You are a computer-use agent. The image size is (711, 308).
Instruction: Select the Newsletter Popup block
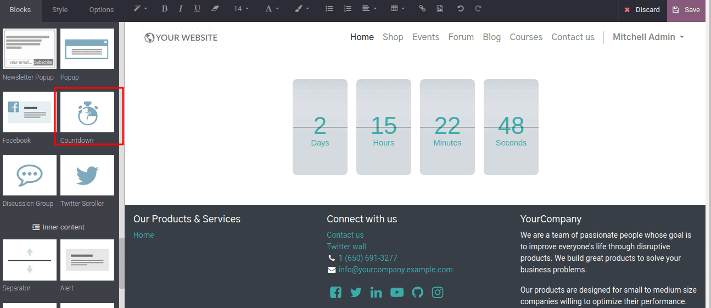point(29,49)
